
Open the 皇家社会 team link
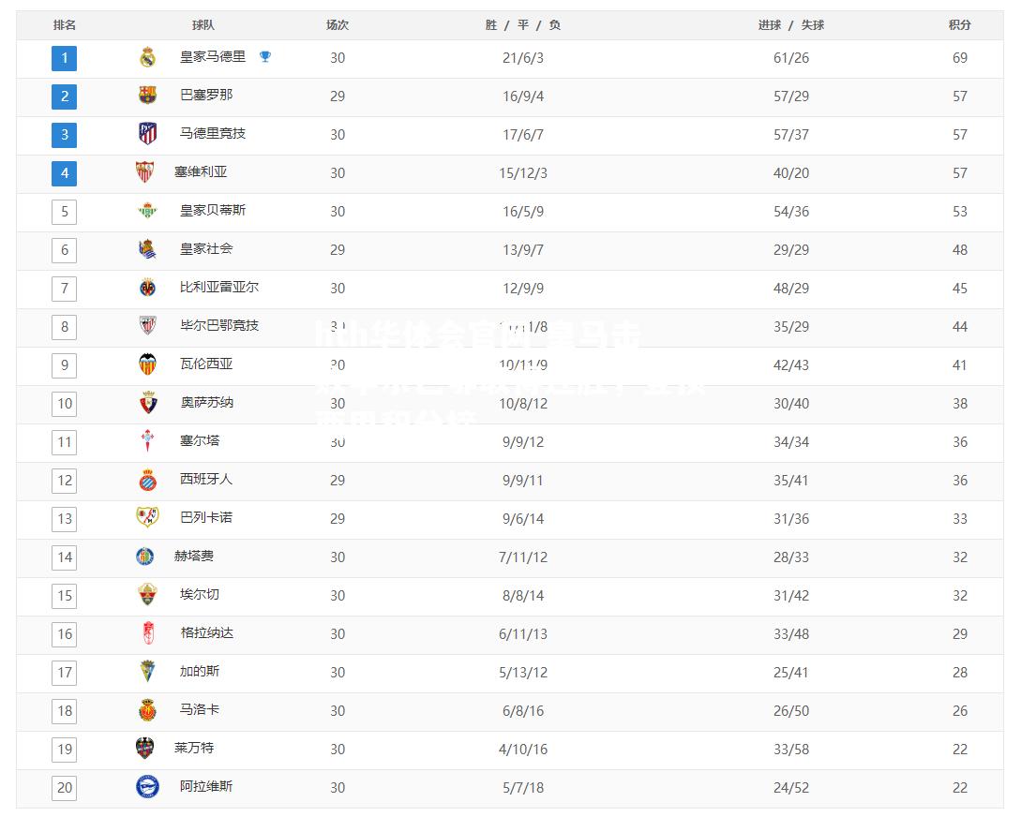[206, 248]
